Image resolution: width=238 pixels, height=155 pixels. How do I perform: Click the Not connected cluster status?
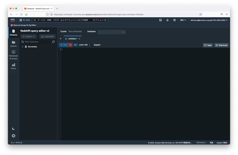pyautogui.click(x=75, y=31)
